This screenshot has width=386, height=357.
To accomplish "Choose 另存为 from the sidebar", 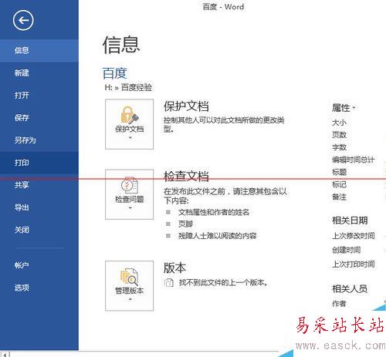I will pos(39,140).
